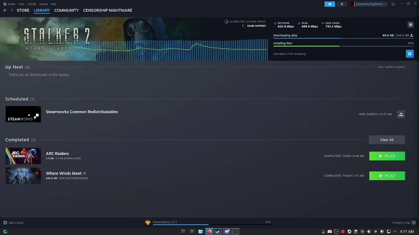Play Where Winds Meet

click(387, 176)
